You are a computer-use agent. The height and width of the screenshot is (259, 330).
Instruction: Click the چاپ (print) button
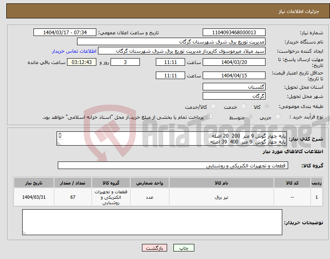[x=183, y=248]
